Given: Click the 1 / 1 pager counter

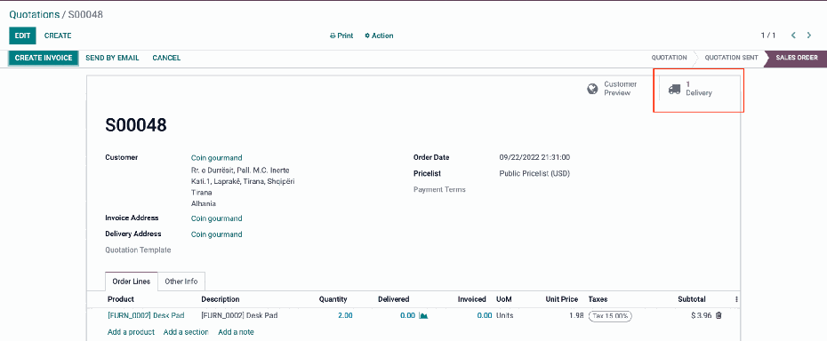Looking at the screenshot, I should [x=768, y=36].
